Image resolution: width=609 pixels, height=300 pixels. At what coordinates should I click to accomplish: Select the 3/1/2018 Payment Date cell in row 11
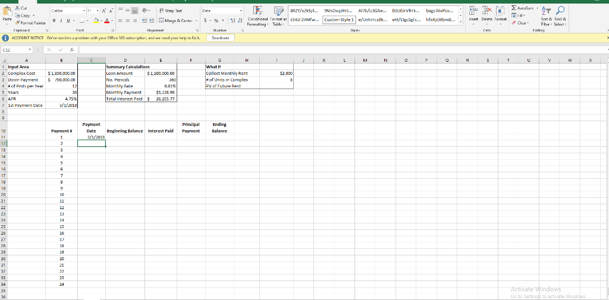tap(91, 137)
